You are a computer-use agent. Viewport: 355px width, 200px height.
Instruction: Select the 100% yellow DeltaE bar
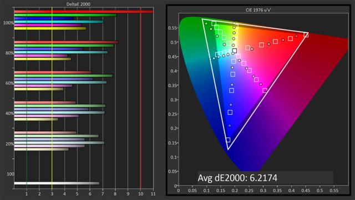(x=50, y=28)
